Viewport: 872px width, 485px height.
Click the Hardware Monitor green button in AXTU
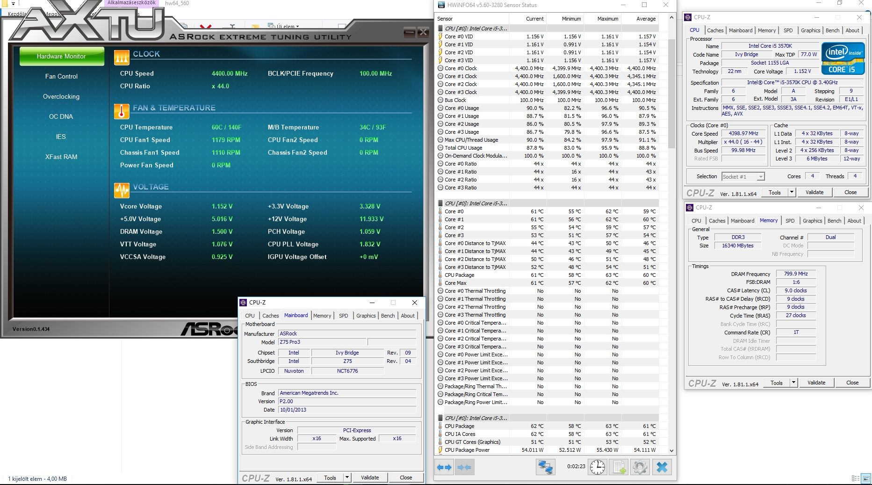click(x=62, y=56)
